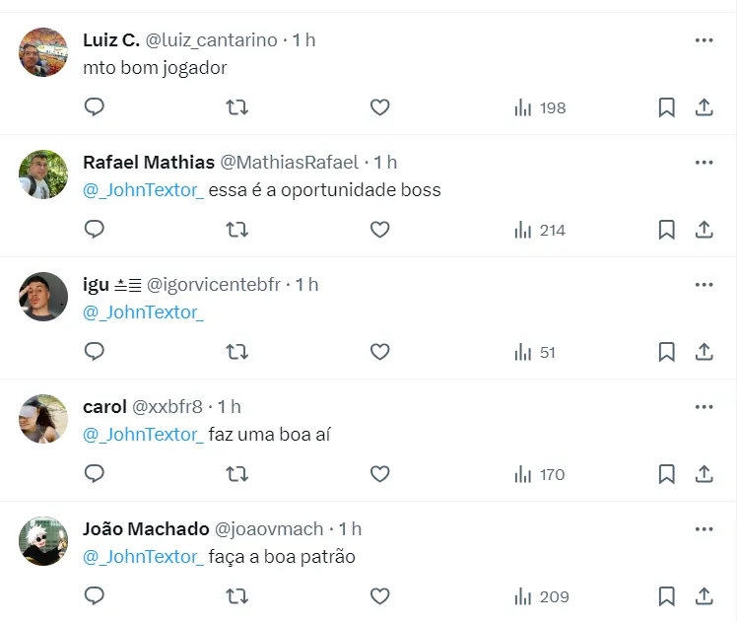Bookmark carol's tweet
Screen dimensions: 738x622
(667, 474)
